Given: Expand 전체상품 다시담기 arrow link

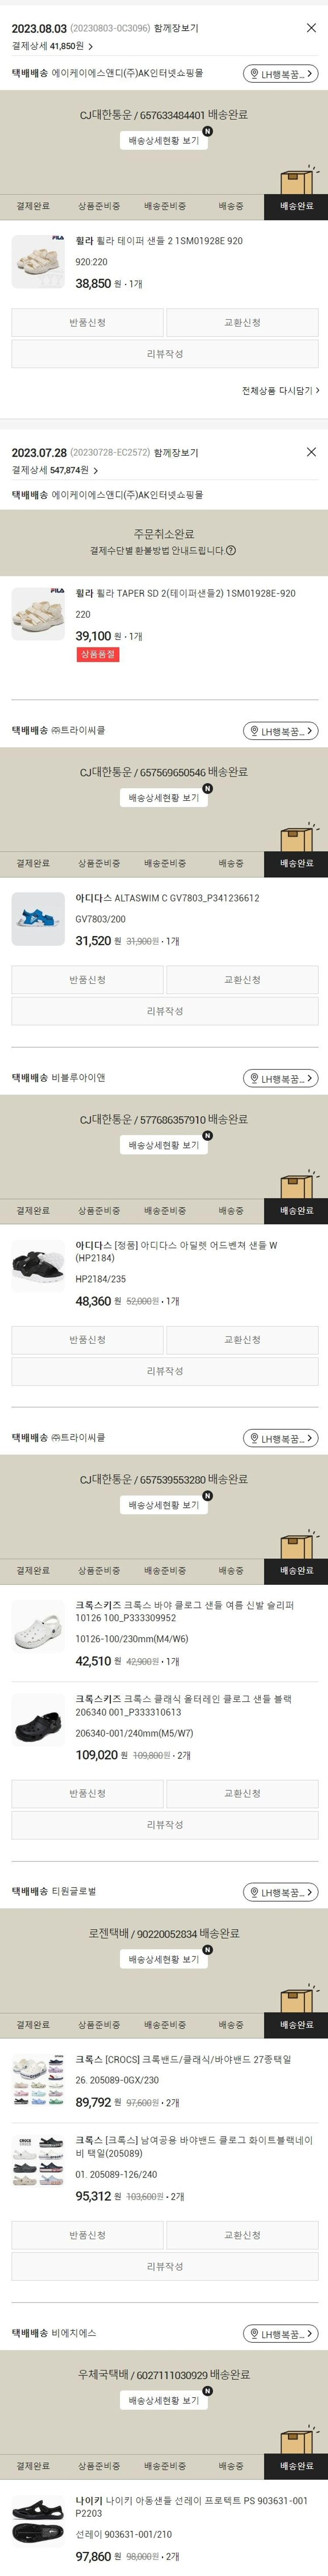Looking at the screenshot, I should click(x=280, y=391).
